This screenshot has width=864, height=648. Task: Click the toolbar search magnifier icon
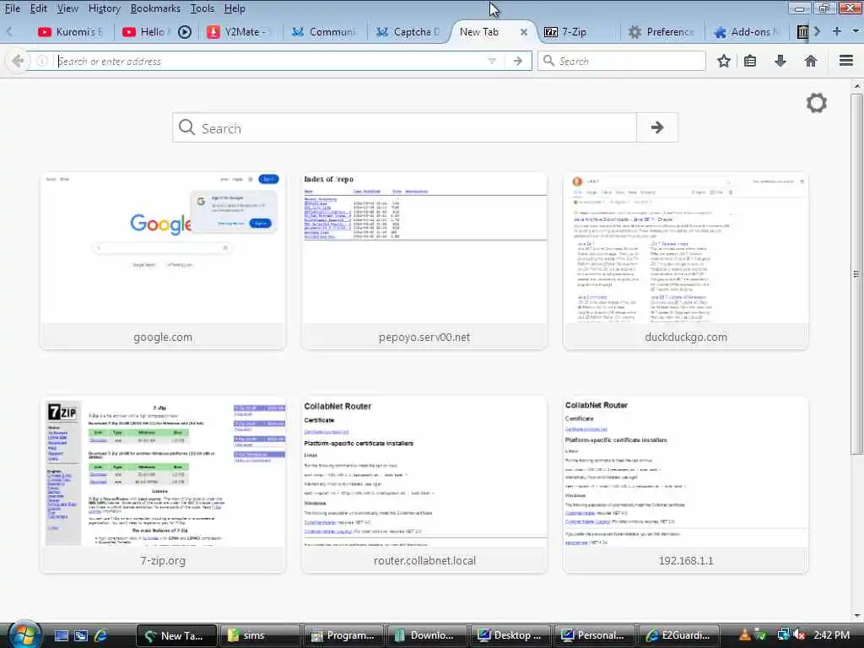(548, 61)
